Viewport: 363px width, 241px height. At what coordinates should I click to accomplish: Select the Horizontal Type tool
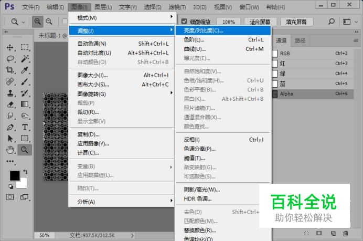click(25, 127)
